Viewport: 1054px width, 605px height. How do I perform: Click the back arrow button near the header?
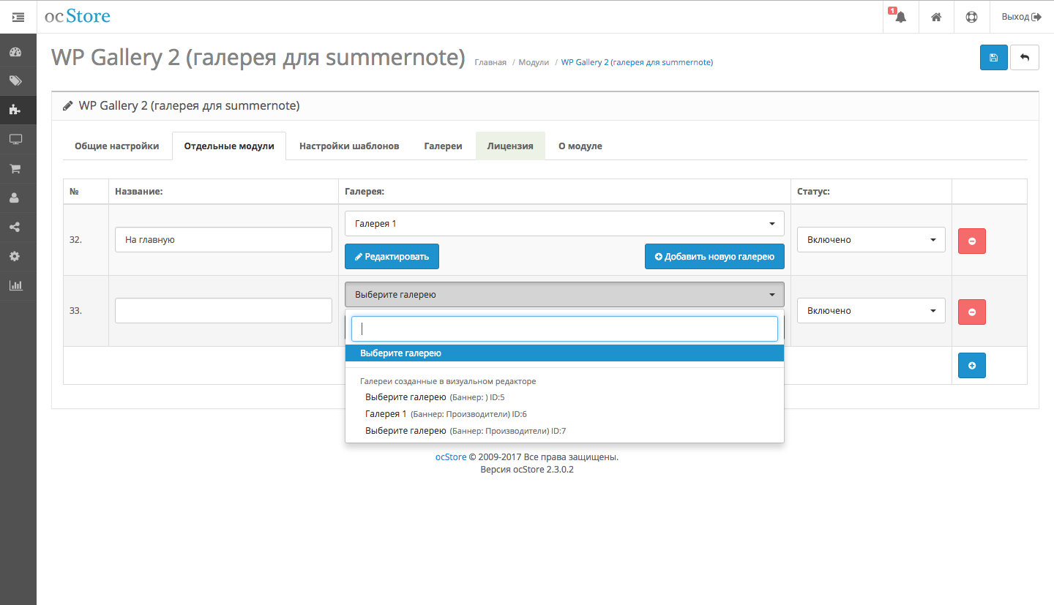(1024, 58)
